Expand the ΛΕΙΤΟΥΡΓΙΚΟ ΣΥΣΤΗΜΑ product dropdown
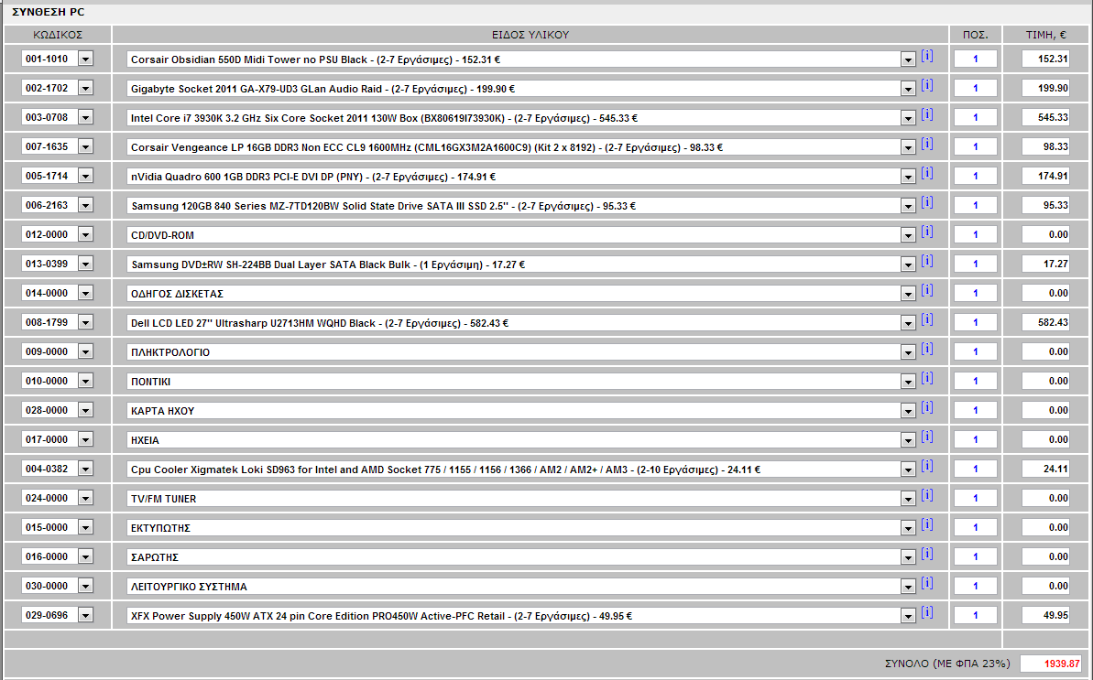Screen dimensions: 1093x680 (908, 587)
